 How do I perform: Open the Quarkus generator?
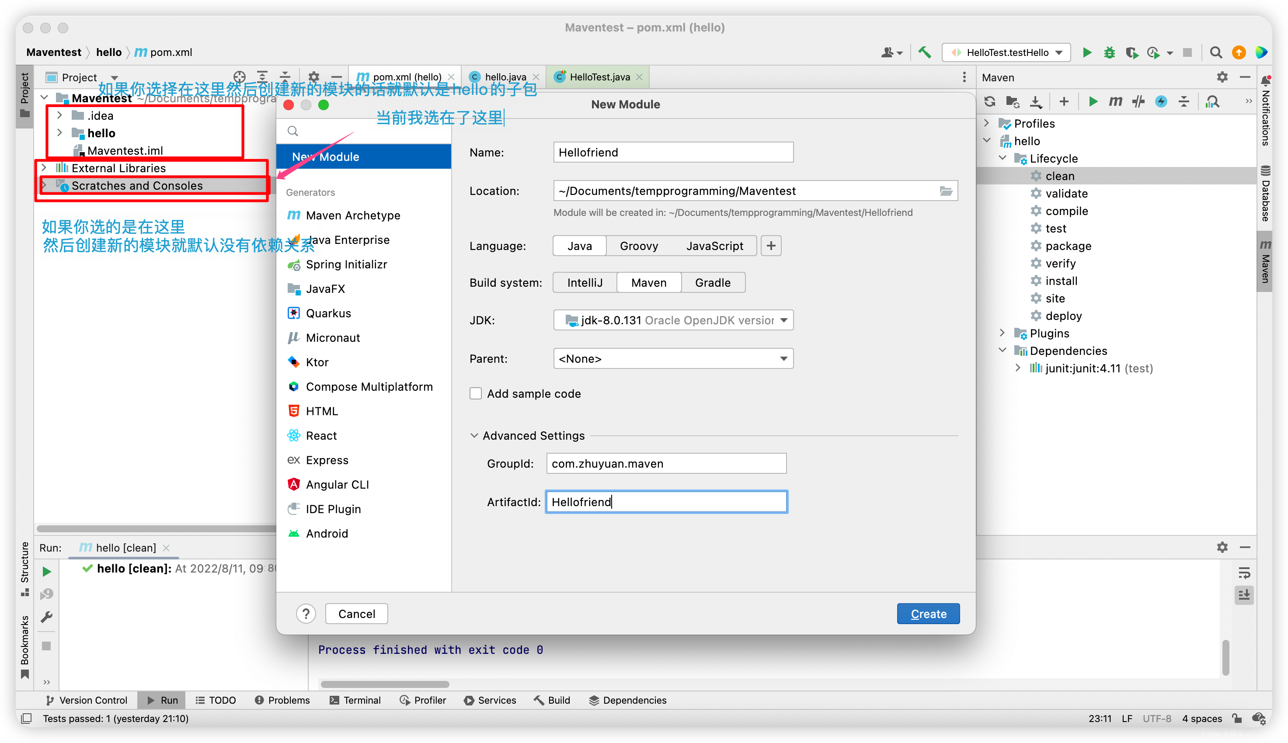pos(364,313)
